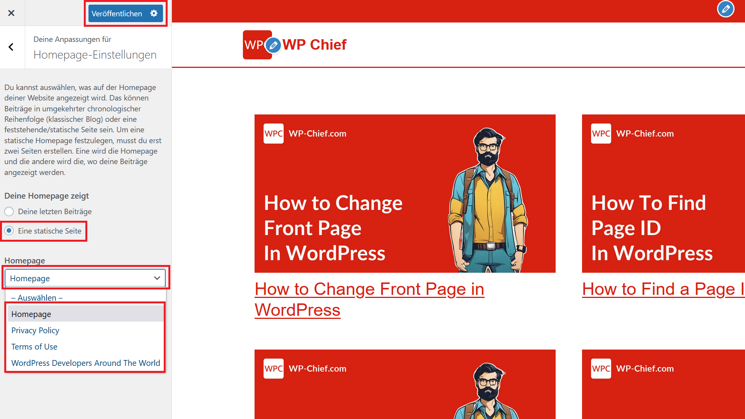Click the 'Homepage-Einstellungen' section heading
This screenshot has height=419, width=745.
tap(95, 55)
